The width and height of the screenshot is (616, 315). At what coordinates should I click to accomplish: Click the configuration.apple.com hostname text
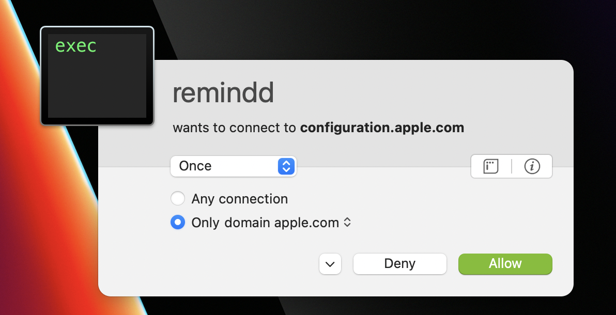click(x=382, y=128)
